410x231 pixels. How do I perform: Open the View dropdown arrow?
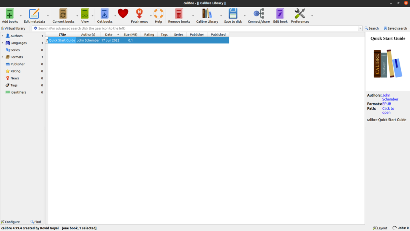[92, 16]
